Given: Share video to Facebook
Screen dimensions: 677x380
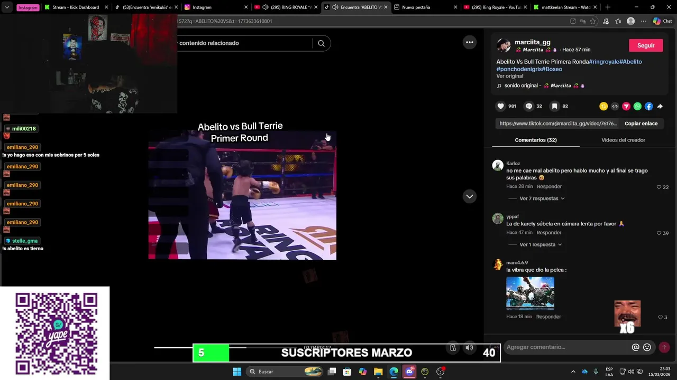Looking at the screenshot, I should pyautogui.click(x=649, y=106).
